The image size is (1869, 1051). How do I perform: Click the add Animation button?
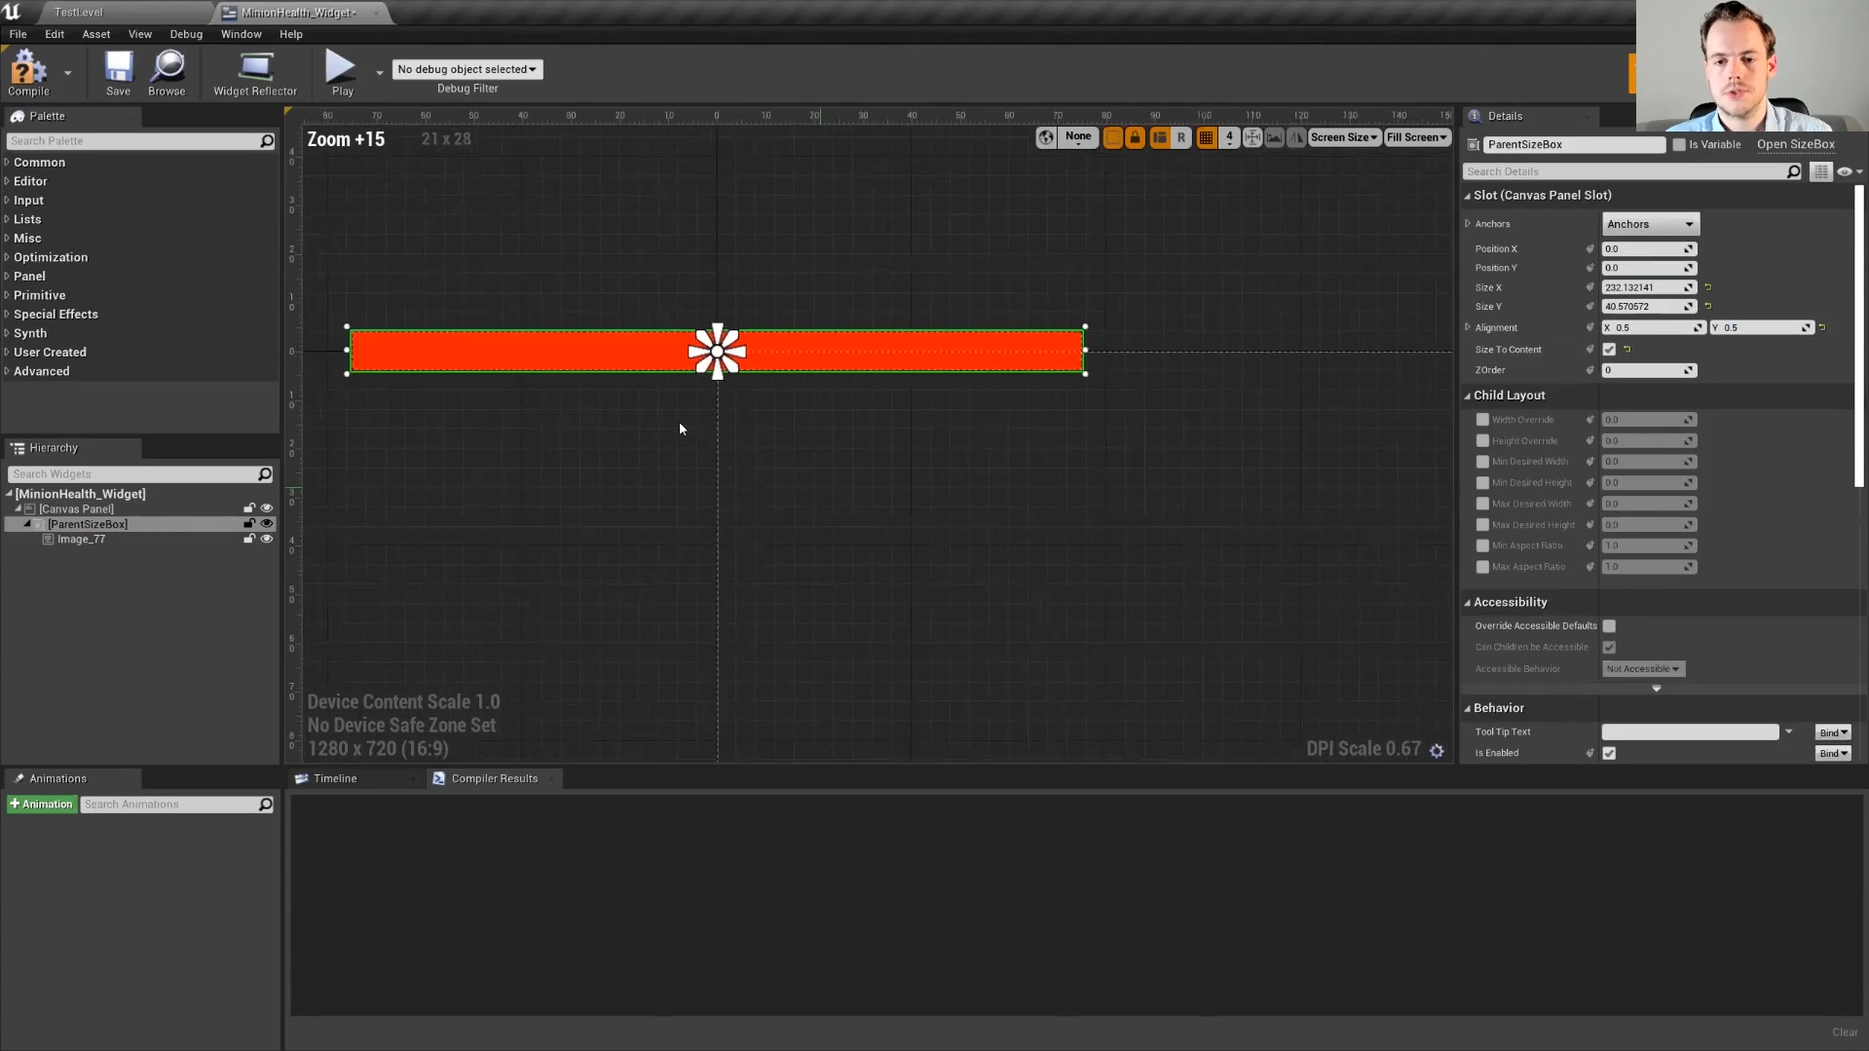(x=42, y=805)
